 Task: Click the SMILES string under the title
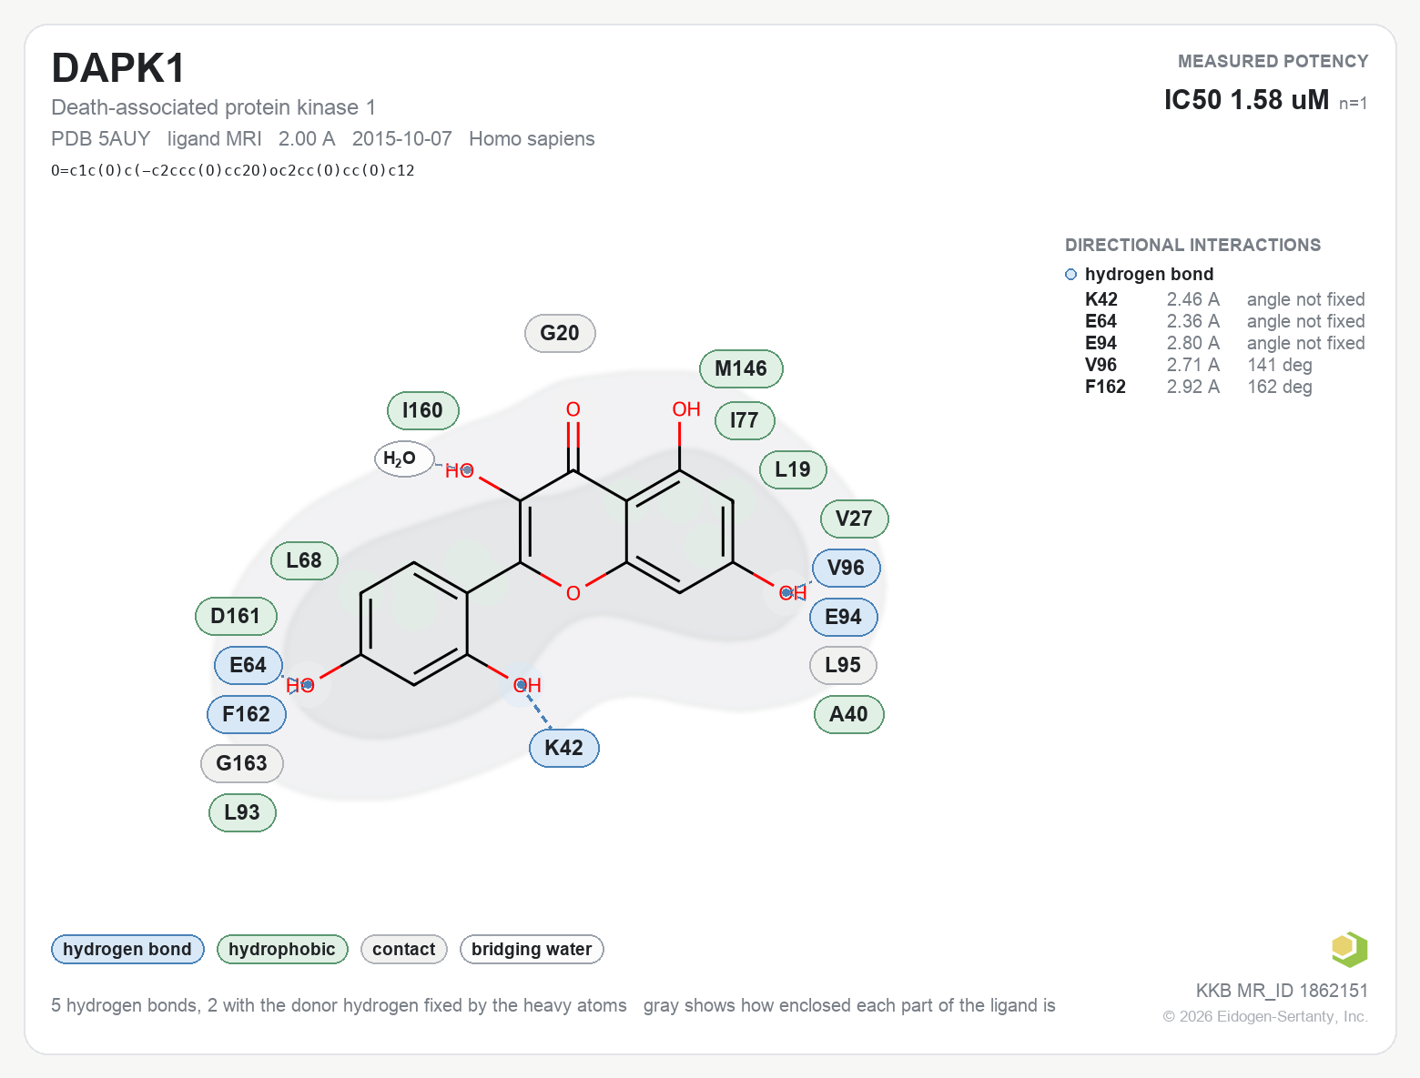click(x=233, y=170)
